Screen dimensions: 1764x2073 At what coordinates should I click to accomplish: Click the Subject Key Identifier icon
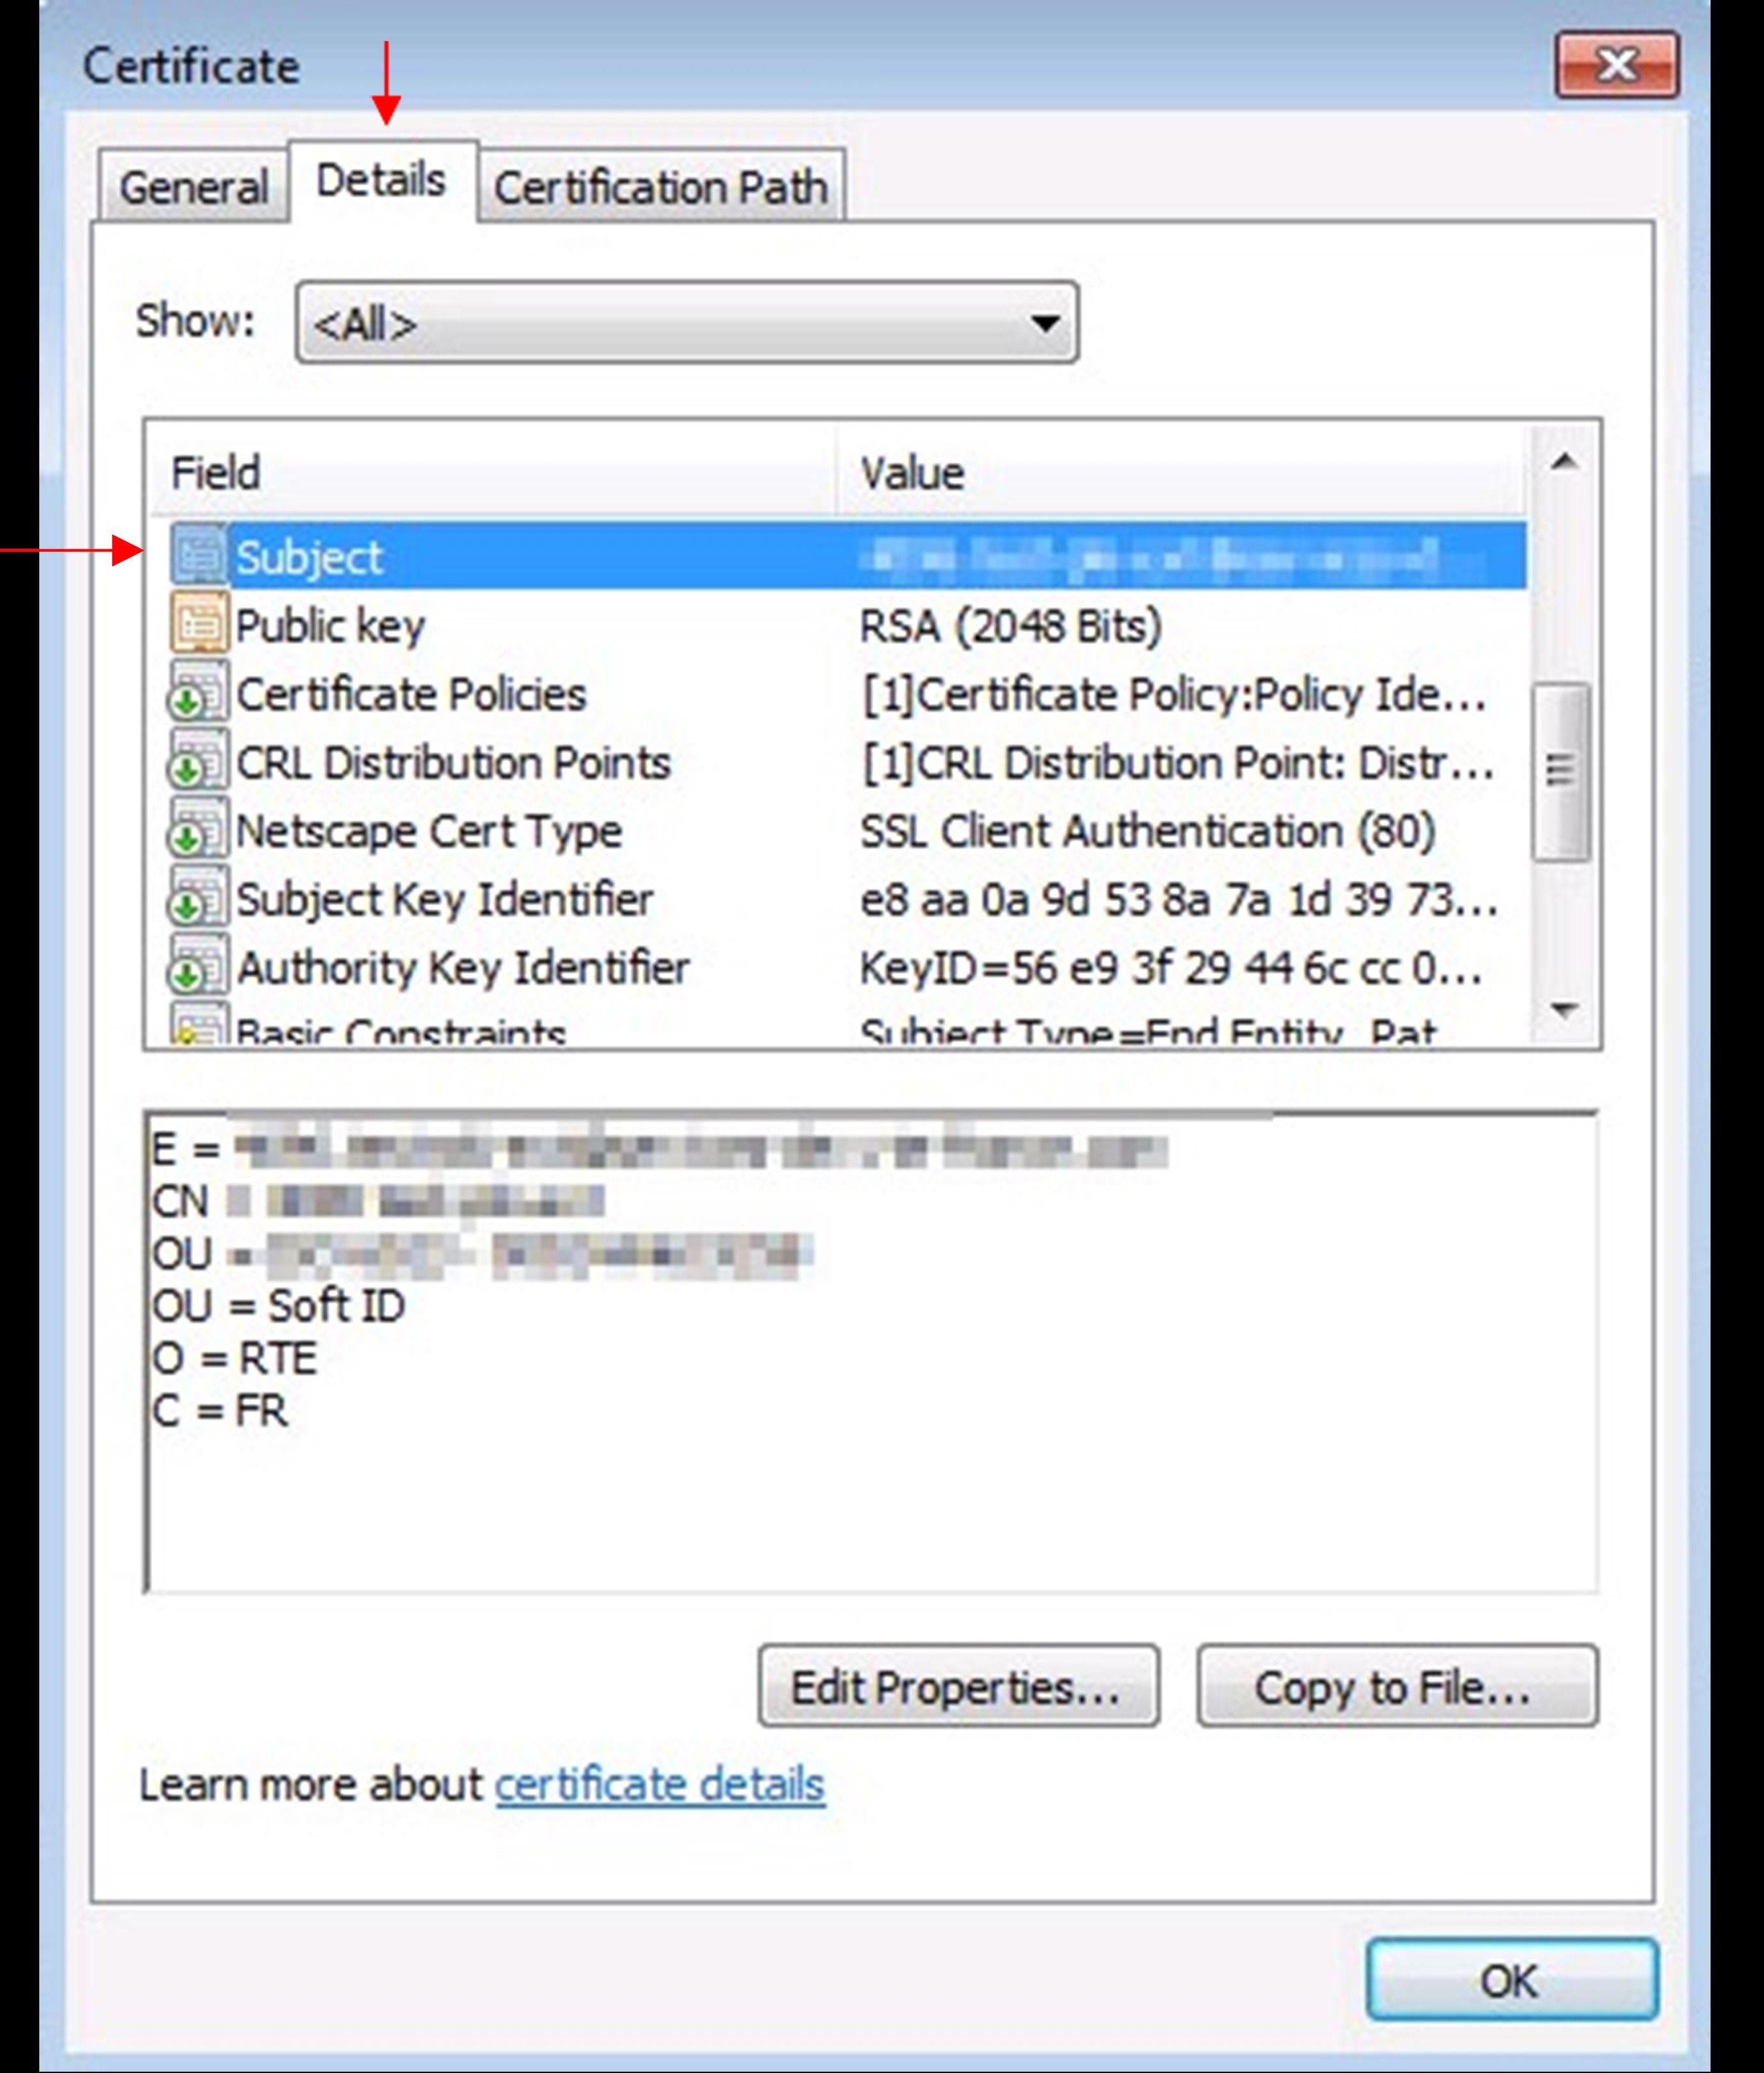pyautogui.click(x=198, y=898)
